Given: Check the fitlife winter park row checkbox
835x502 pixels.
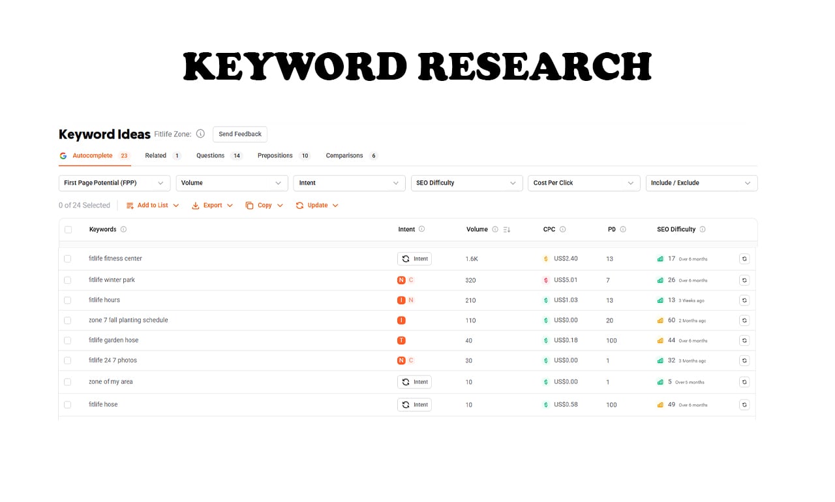Looking at the screenshot, I should tap(68, 281).
